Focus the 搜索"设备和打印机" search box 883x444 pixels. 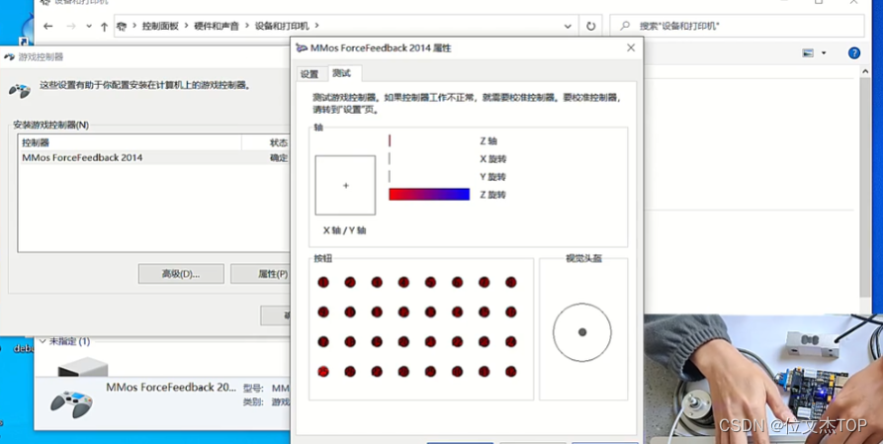point(737,26)
